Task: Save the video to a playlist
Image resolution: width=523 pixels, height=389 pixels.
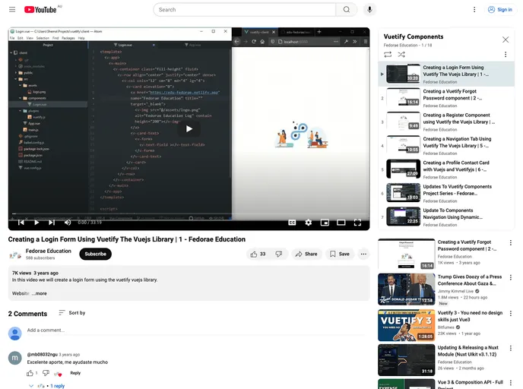Action: [340, 254]
